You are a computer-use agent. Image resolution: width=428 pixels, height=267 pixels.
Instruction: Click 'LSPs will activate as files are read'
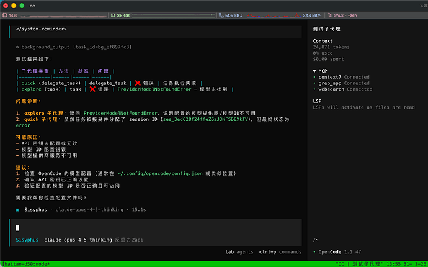click(364, 107)
